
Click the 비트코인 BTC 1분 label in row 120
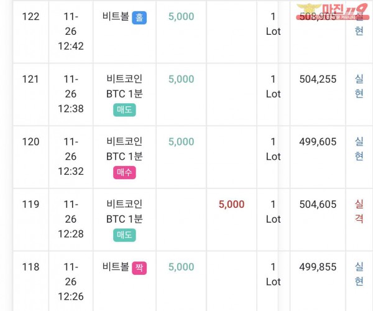(x=124, y=149)
